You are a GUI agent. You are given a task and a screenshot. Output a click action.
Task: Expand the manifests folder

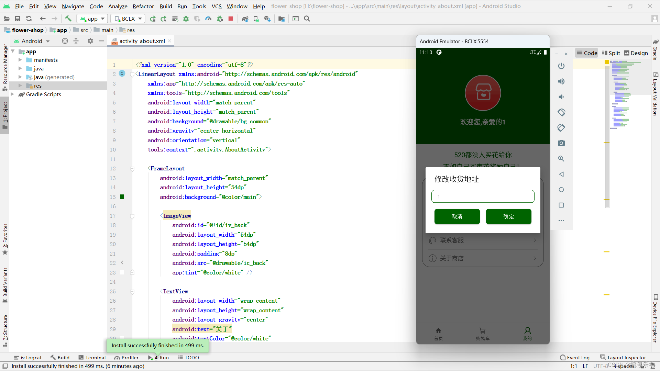click(x=20, y=60)
